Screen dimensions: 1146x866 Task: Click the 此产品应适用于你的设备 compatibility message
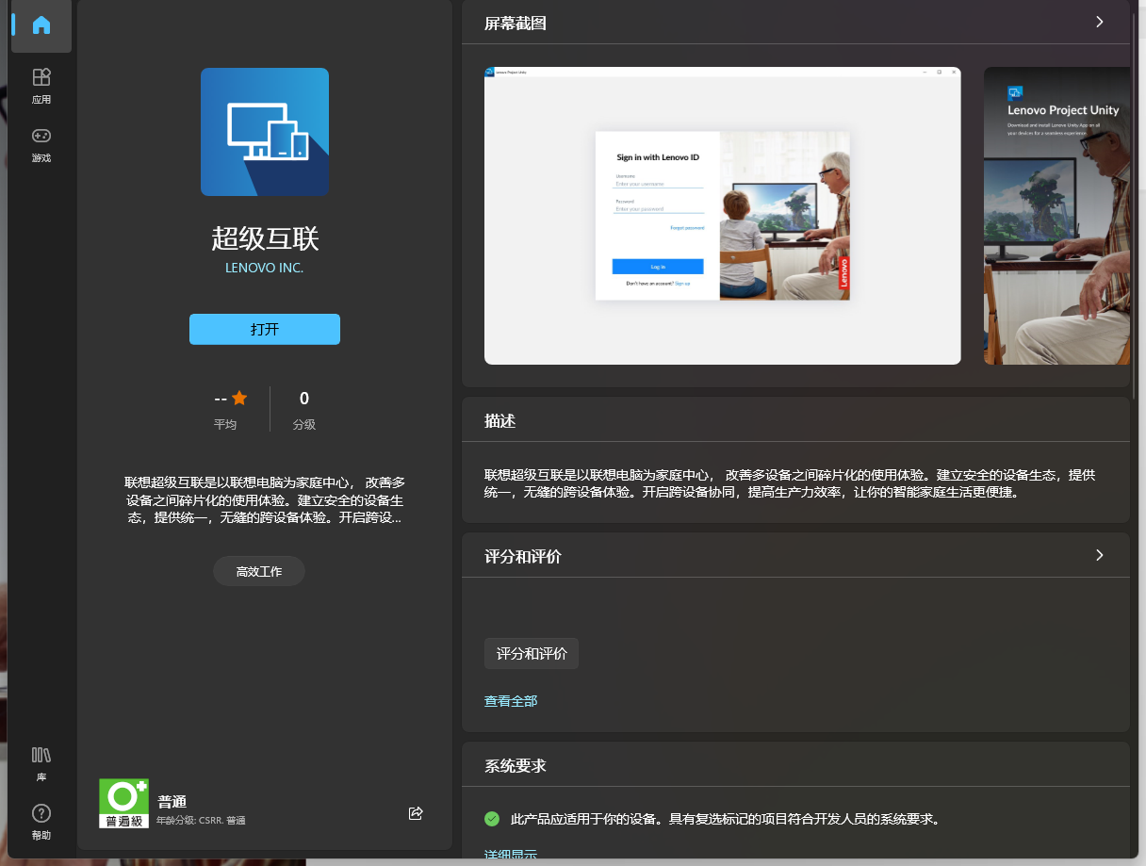coord(725,819)
